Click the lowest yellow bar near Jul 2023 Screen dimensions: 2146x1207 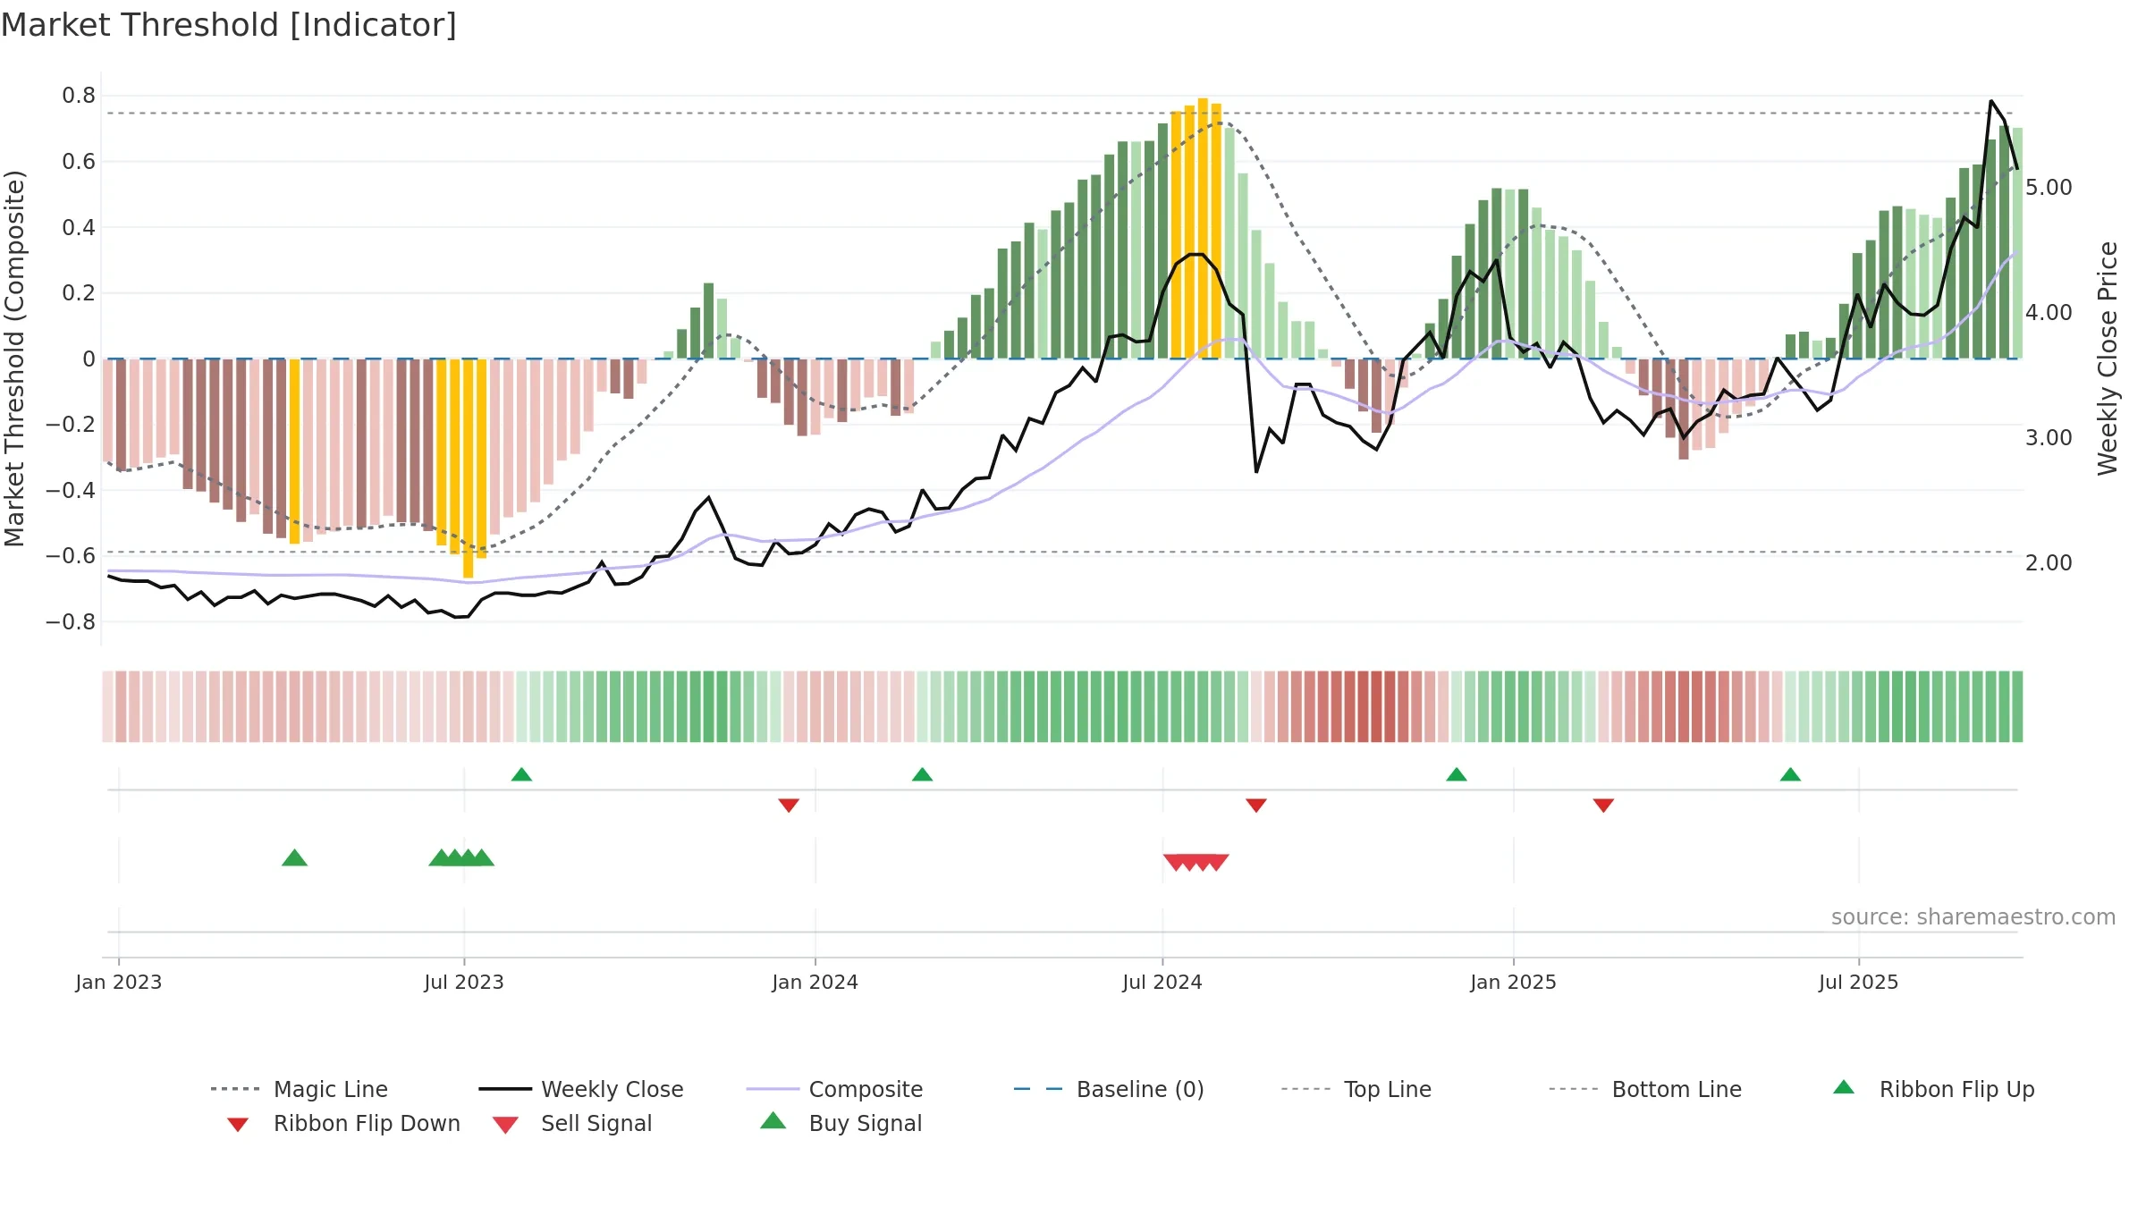click(x=468, y=468)
